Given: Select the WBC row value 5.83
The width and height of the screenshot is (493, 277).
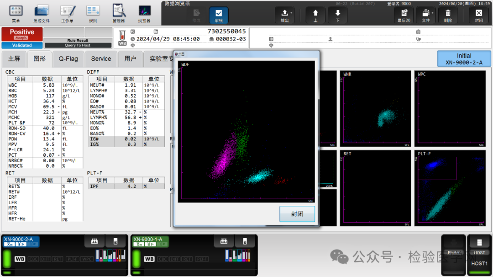Looking at the screenshot, I should [x=49, y=85].
